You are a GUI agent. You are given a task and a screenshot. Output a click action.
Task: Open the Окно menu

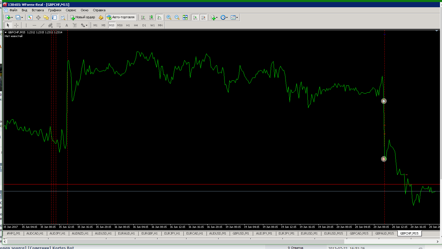click(x=84, y=10)
